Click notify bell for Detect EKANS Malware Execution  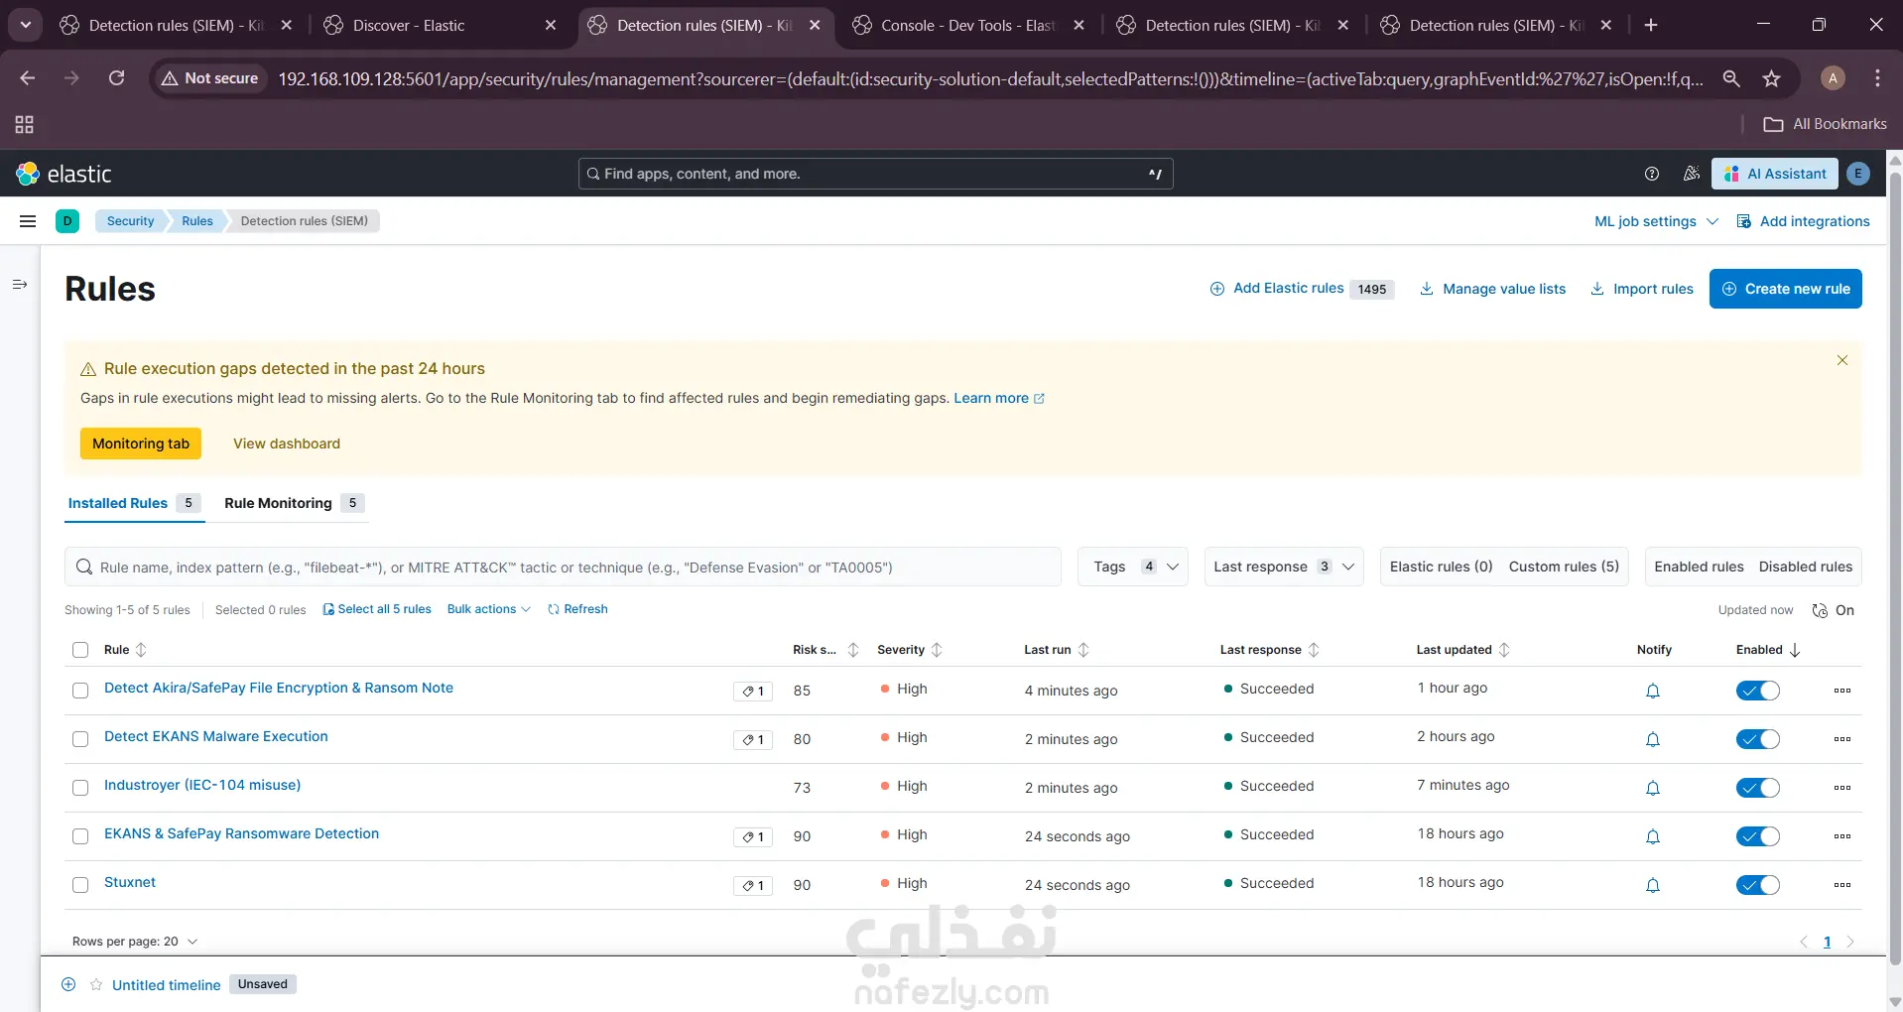1653,739
